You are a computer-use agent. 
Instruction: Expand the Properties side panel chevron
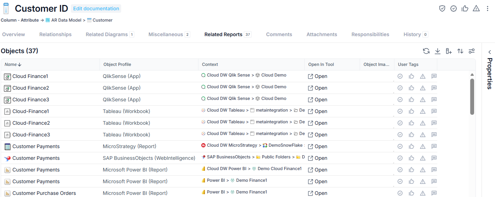point(490,52)
